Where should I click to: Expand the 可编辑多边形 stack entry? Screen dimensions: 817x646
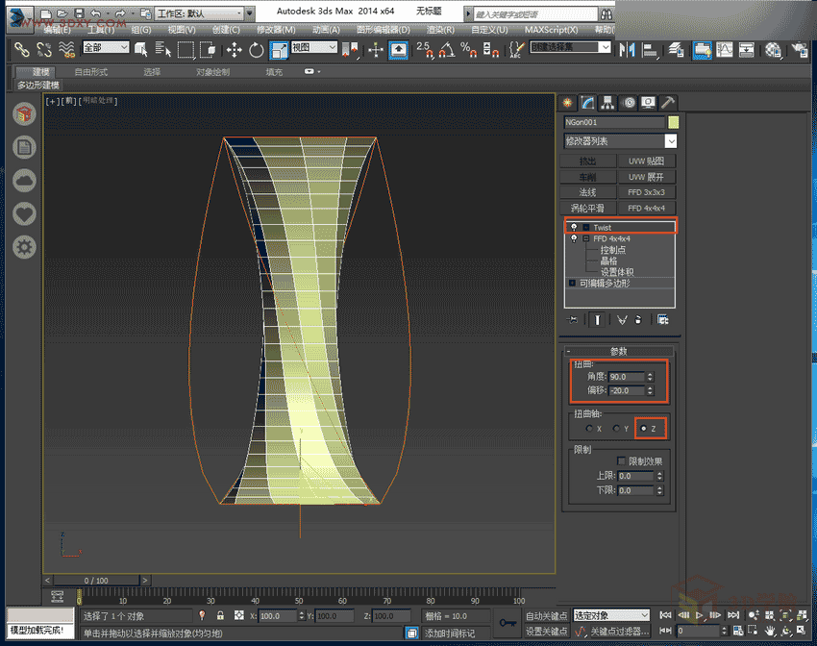572,284
